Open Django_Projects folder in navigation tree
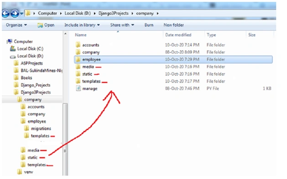 [36, 85]
